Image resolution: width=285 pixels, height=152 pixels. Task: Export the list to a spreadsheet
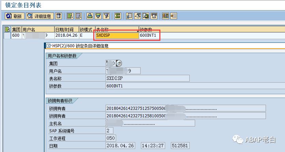point(129,16)
